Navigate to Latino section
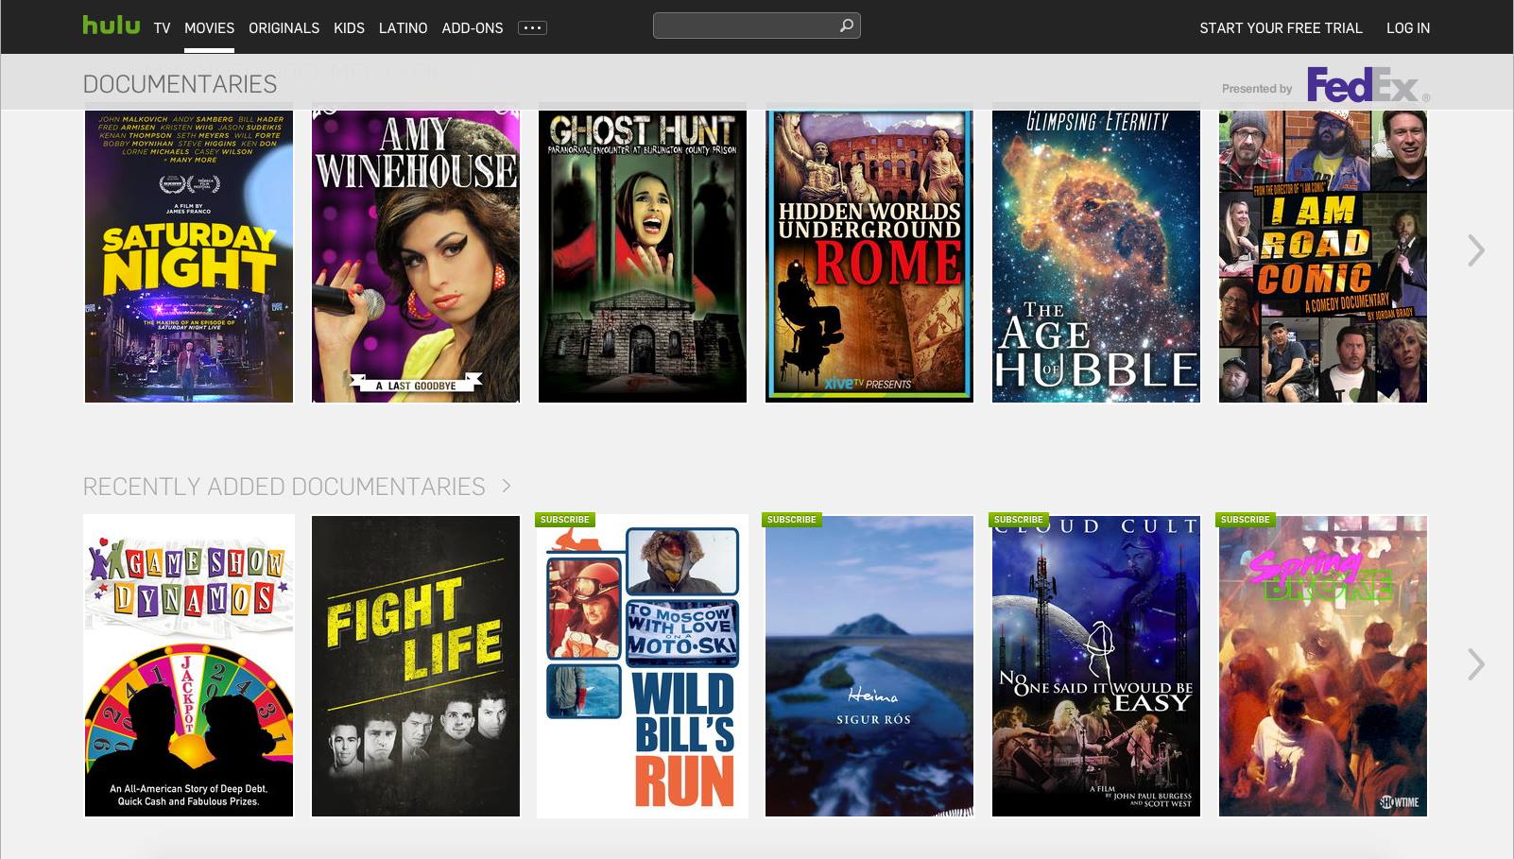Image resolution: width=1514 pixels, height=859 pixels. (x=404, y=28)
